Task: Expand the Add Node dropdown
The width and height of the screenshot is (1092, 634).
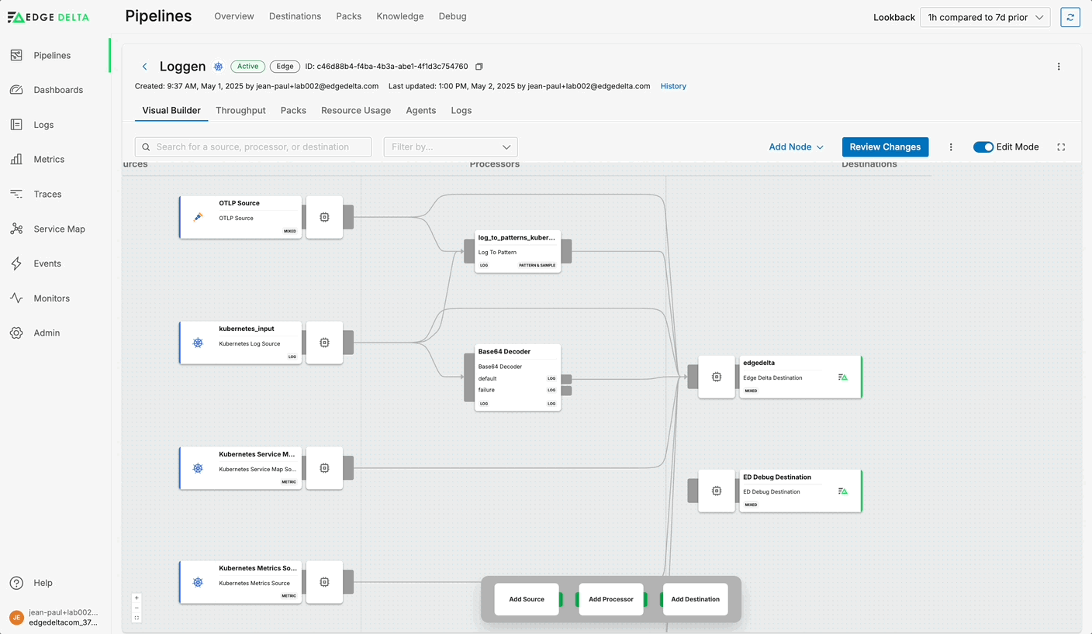Action: (x=796, y=146)
